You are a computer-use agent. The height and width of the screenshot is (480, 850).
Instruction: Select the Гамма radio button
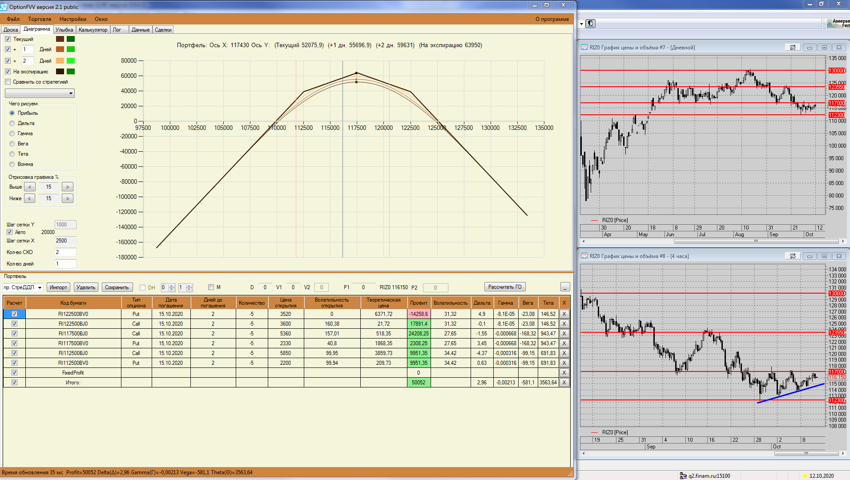(12, 133)
